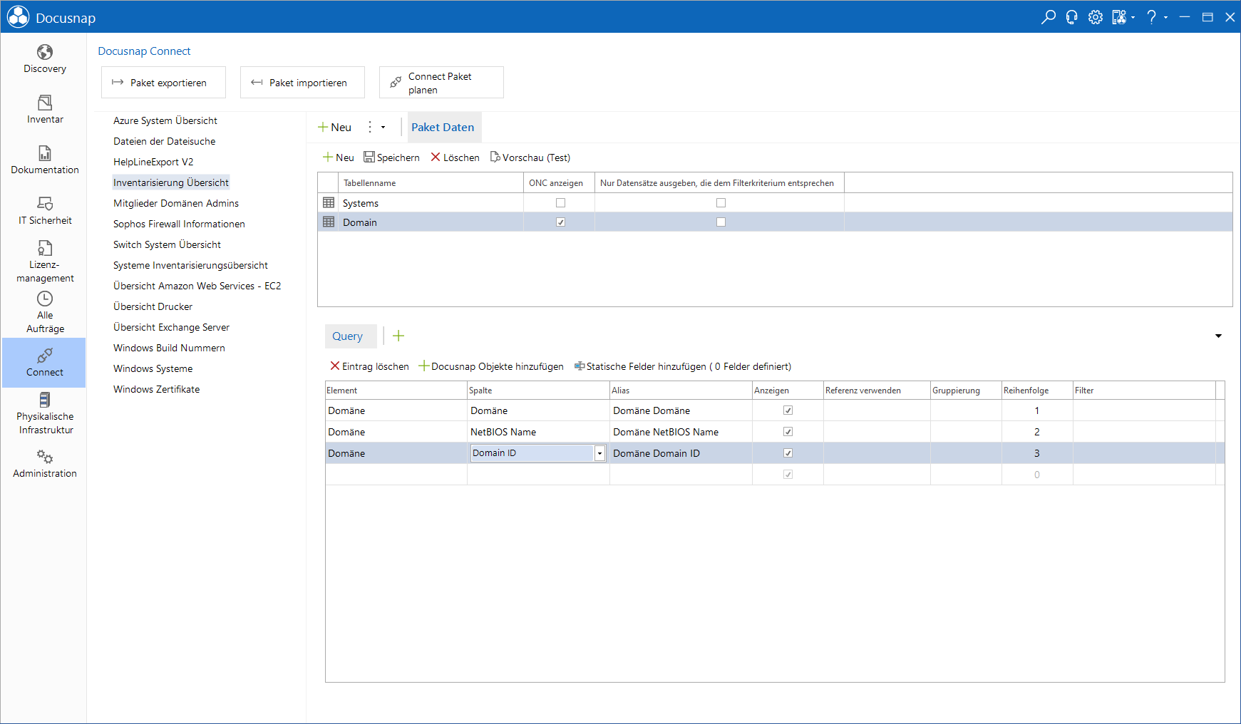Open Lizenzmanagement from the sidebar
The width and height of the screenshot is (1241, 724).
[44, 262]
